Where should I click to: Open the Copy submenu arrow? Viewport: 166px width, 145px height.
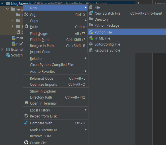pos(85,20)
